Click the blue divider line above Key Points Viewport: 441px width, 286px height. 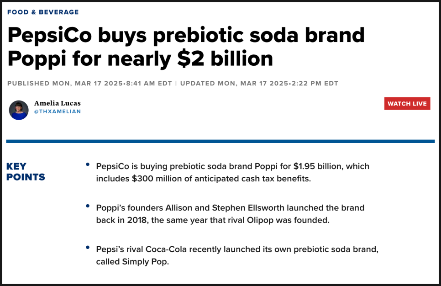[220, 141]
